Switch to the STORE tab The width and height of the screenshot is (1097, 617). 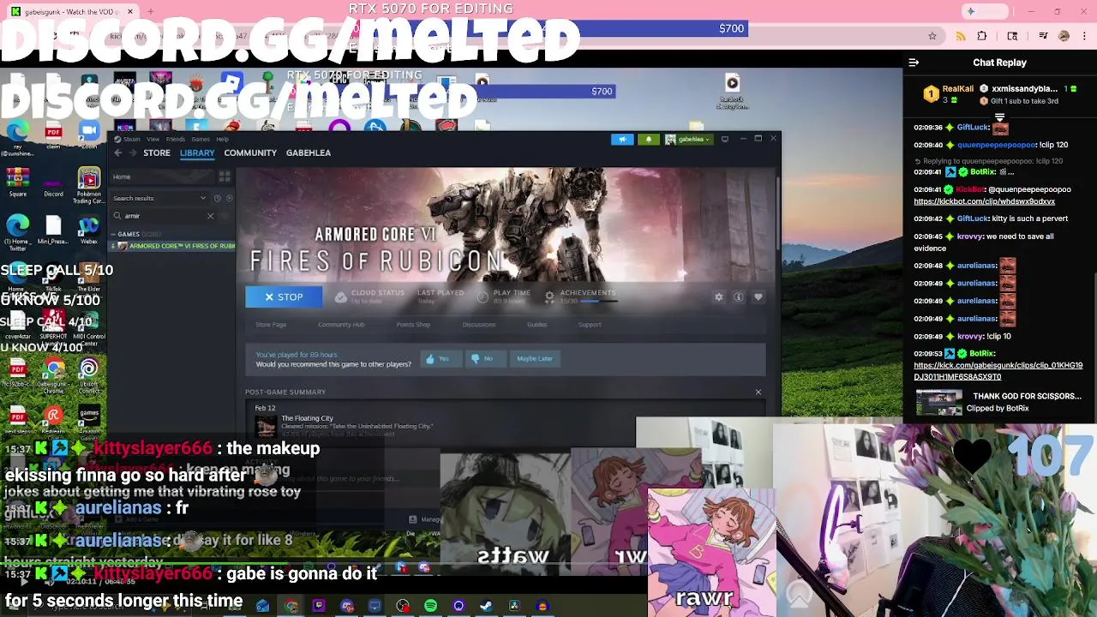click(157, 153)
